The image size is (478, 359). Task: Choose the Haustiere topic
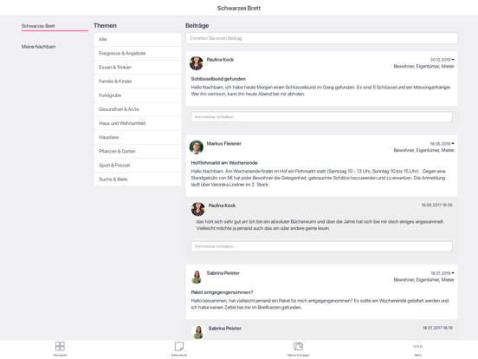(x=138, y=137)
